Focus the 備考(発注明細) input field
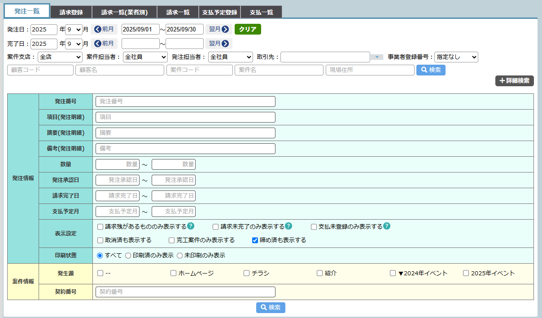The width and height of the screenshot is (542, 318). (x=185, y=149)
